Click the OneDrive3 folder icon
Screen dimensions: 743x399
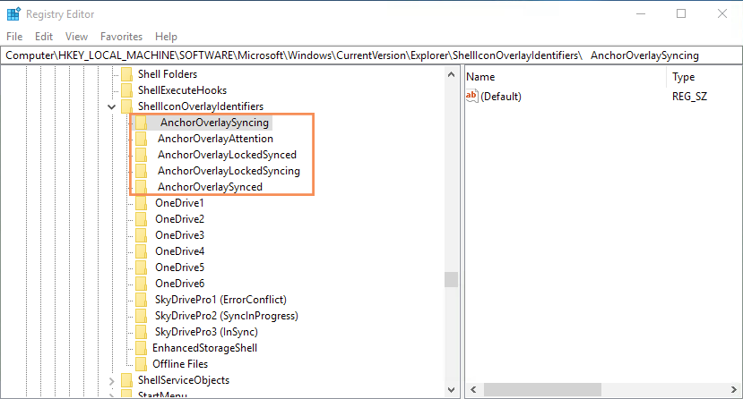point(141,235)
